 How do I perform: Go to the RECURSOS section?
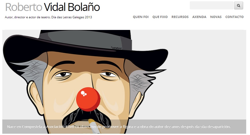[x=180, y=17]
